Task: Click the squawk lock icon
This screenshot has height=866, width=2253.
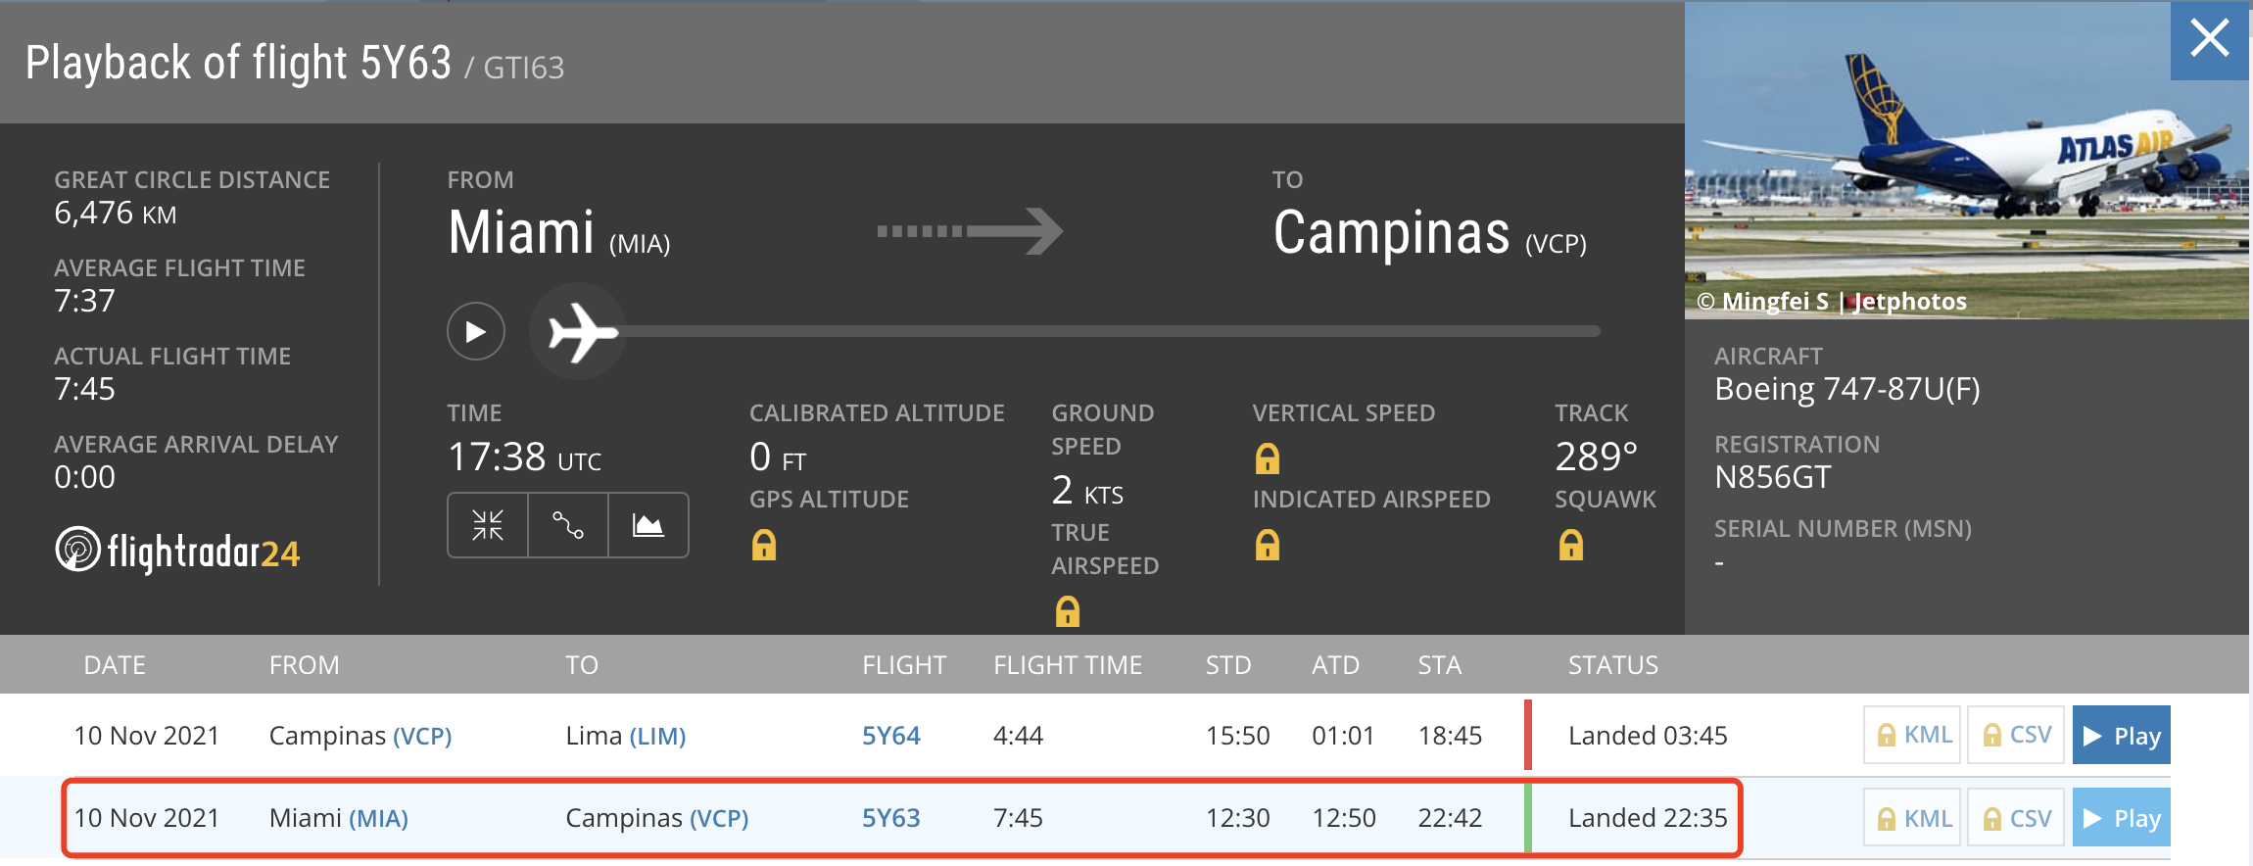Action: coord(1571,545)
